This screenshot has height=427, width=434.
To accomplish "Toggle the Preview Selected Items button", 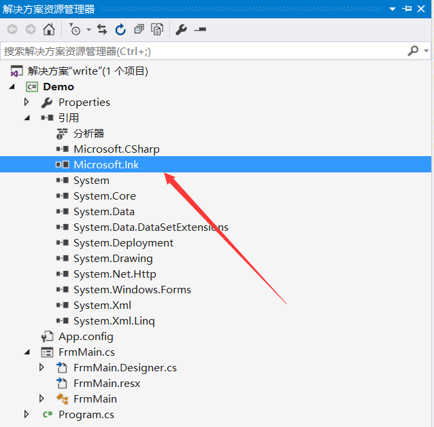I will [200, 29].
